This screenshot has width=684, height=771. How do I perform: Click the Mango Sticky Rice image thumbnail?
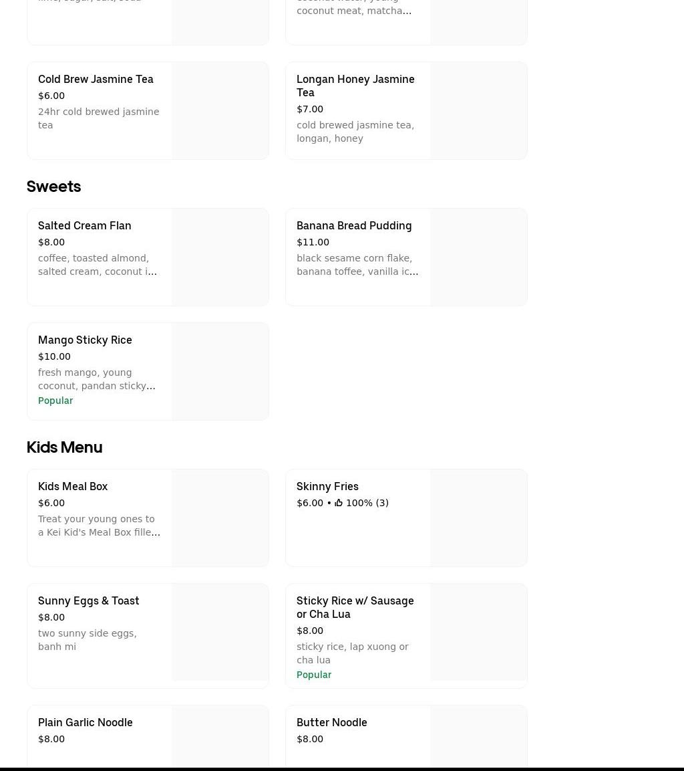coord(220,372)
